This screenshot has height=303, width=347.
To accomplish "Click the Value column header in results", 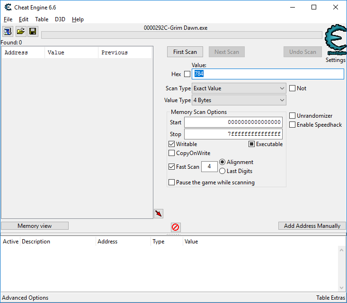I will tap(71, 52).
